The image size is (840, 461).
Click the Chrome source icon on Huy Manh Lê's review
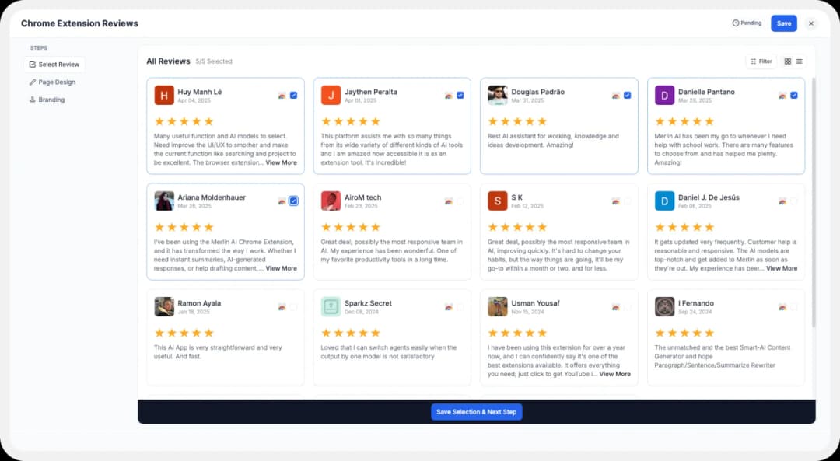click(282, 95)
